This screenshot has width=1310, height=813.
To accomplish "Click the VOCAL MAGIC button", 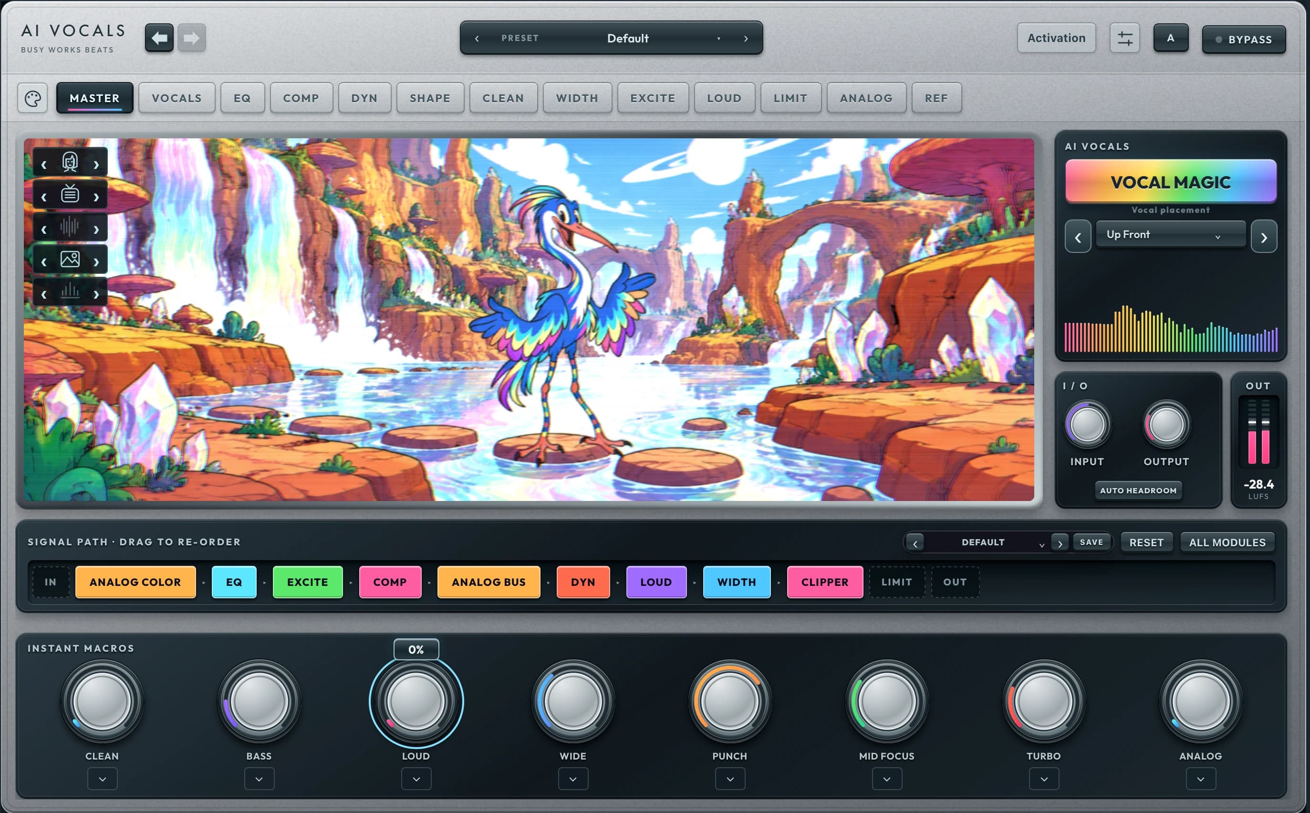I will (x=1171, y=182).
